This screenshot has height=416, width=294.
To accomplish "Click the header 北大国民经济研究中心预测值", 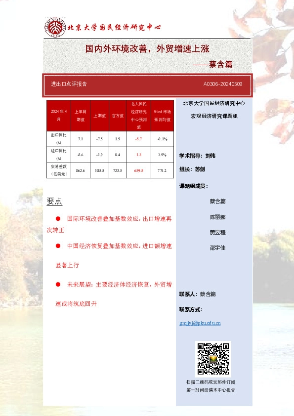I will tap(139, 116).
